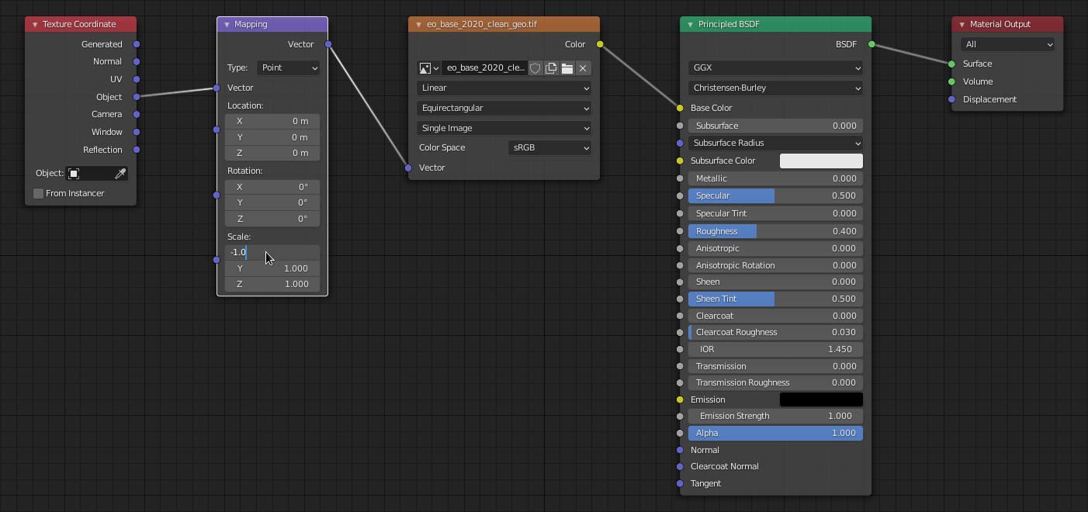Open the Linear interpolation dropdown

click(x=503, y=88)
